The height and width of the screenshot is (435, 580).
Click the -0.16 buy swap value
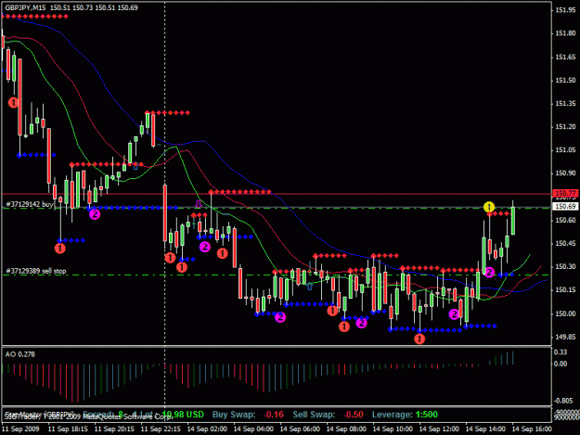274,415
